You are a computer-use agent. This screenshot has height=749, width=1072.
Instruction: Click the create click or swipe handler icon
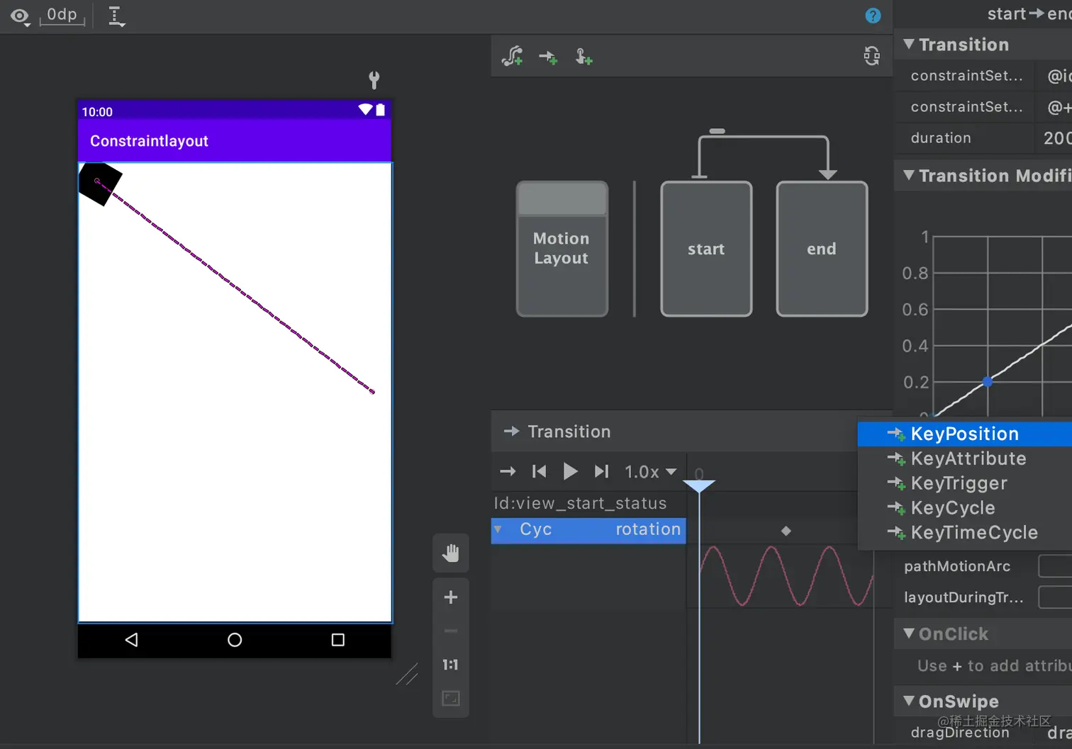pyautogui.click(x=584, y=57)
